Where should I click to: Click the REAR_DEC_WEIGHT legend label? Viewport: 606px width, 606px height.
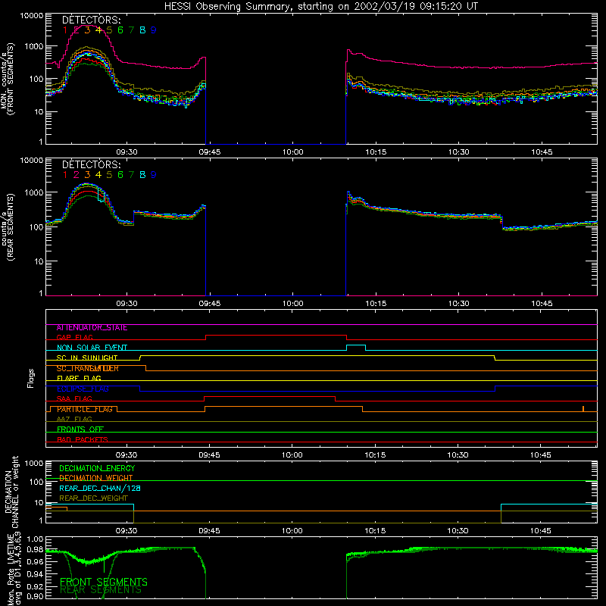pyautogui.click(x=93, y=498)
